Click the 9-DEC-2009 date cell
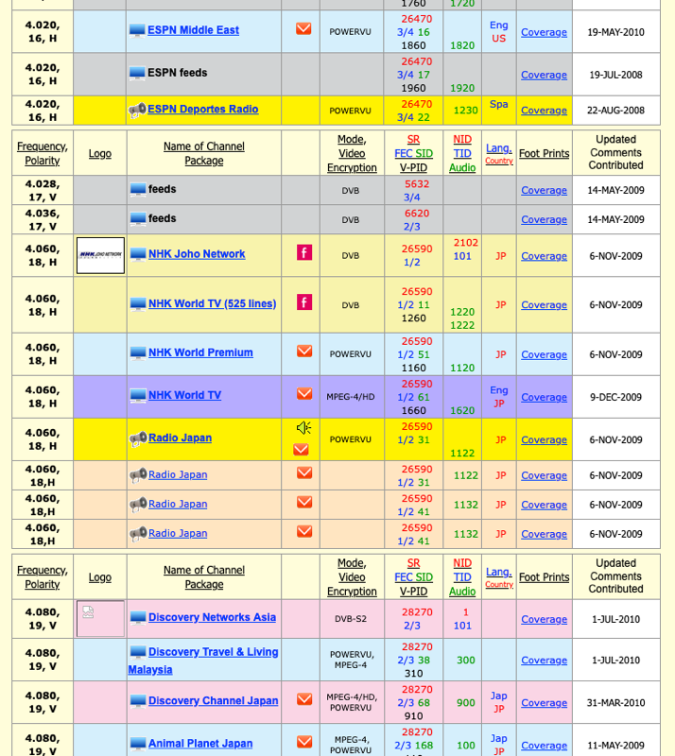 [615, 397]
